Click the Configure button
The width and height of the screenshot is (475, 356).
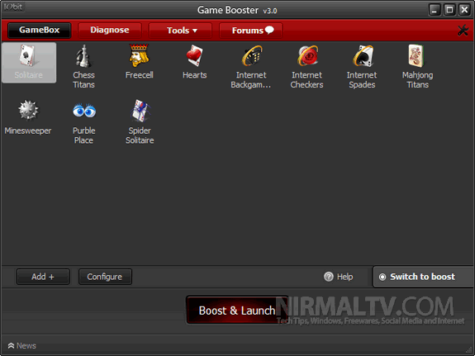(x=105, y=277)
